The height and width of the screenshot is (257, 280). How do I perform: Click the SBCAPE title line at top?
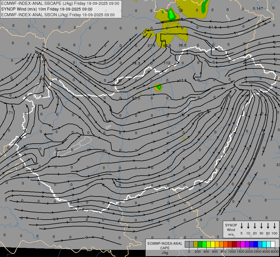[60, 3]
